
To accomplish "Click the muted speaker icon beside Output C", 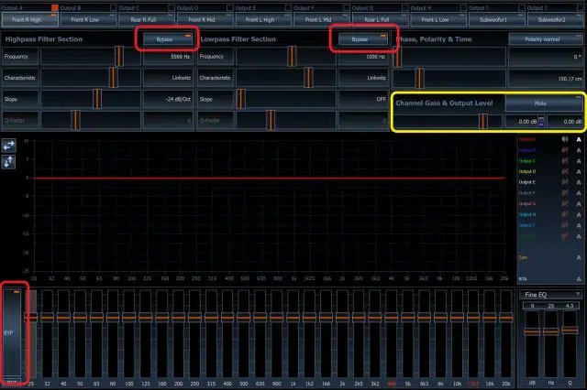I will (565, 161).
